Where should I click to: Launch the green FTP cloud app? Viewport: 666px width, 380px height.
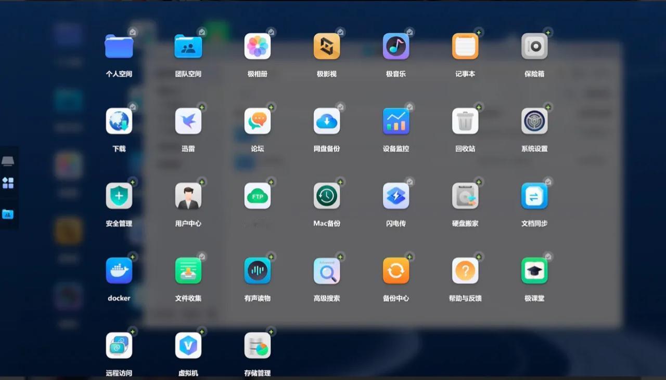point(258,196)
